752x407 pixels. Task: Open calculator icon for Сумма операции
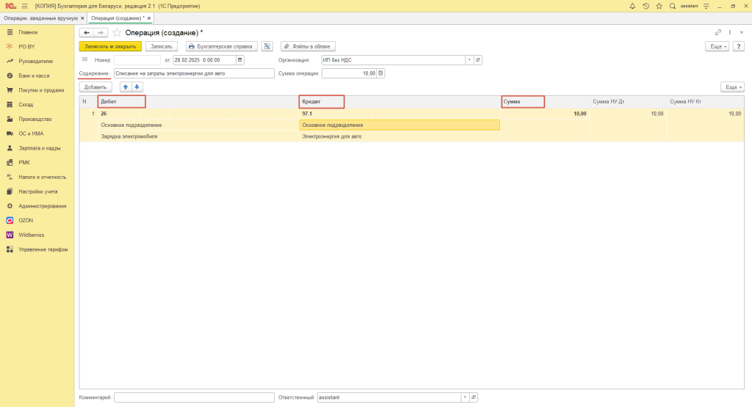pos(380,73)
